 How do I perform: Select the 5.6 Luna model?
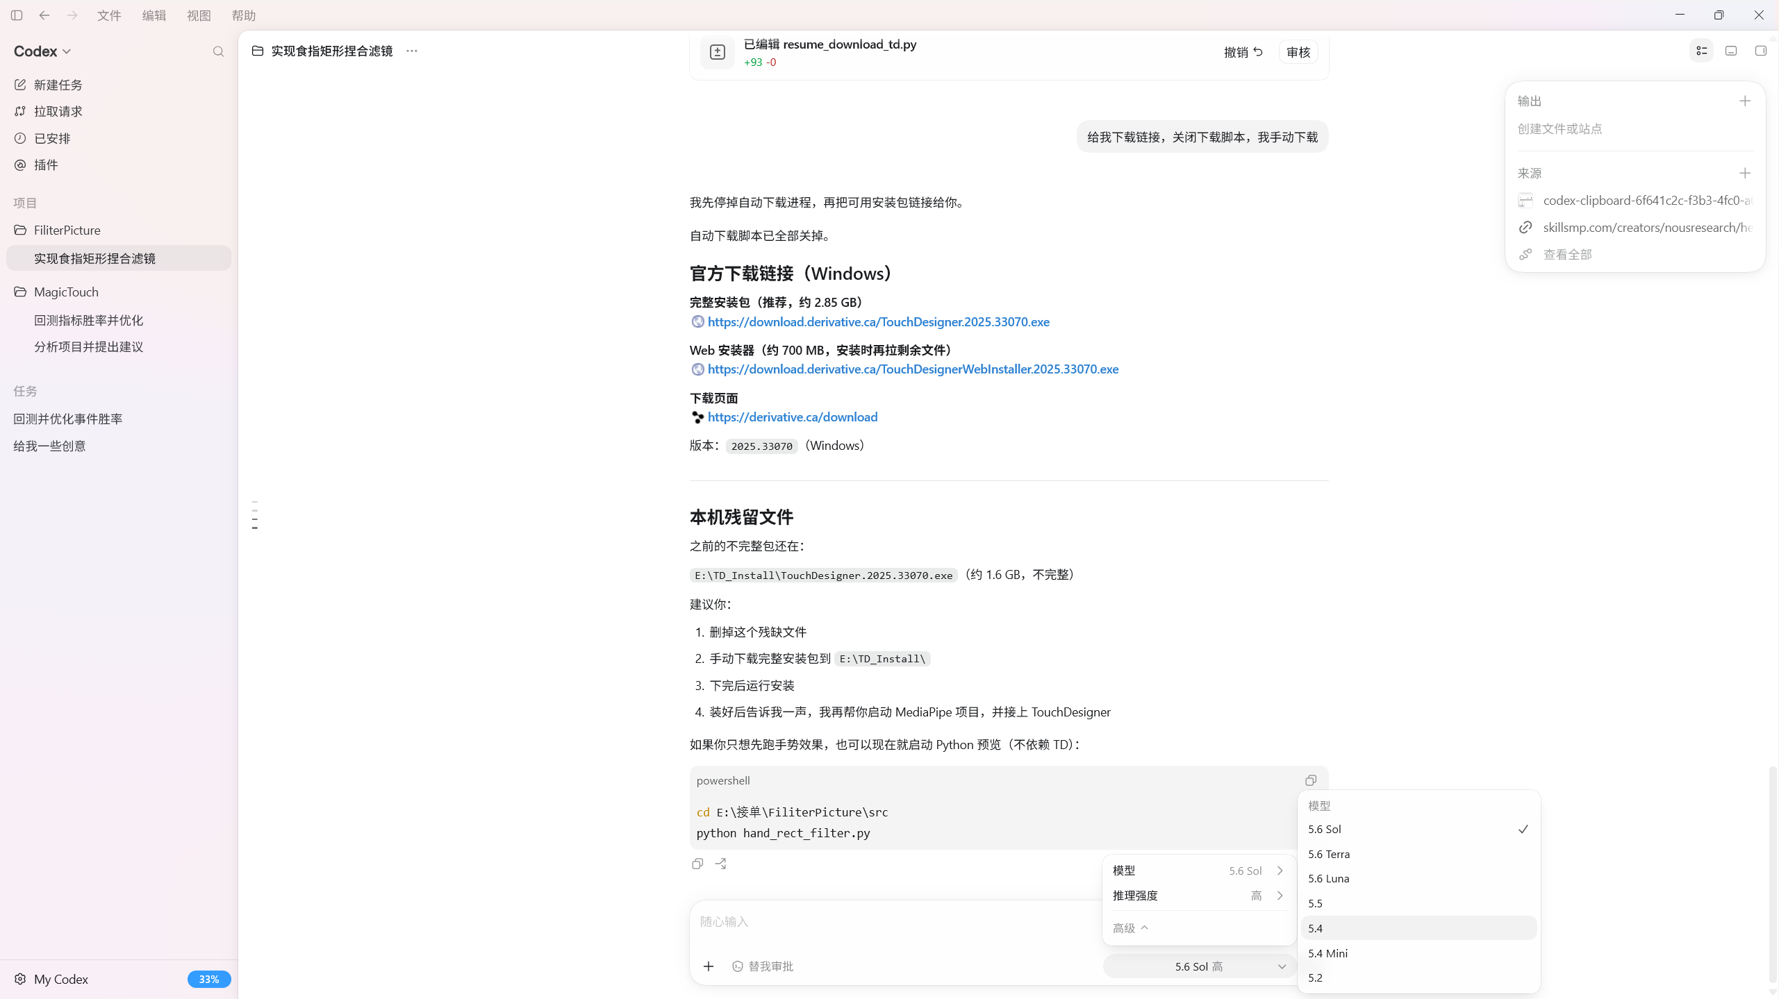coord(1418,879)
